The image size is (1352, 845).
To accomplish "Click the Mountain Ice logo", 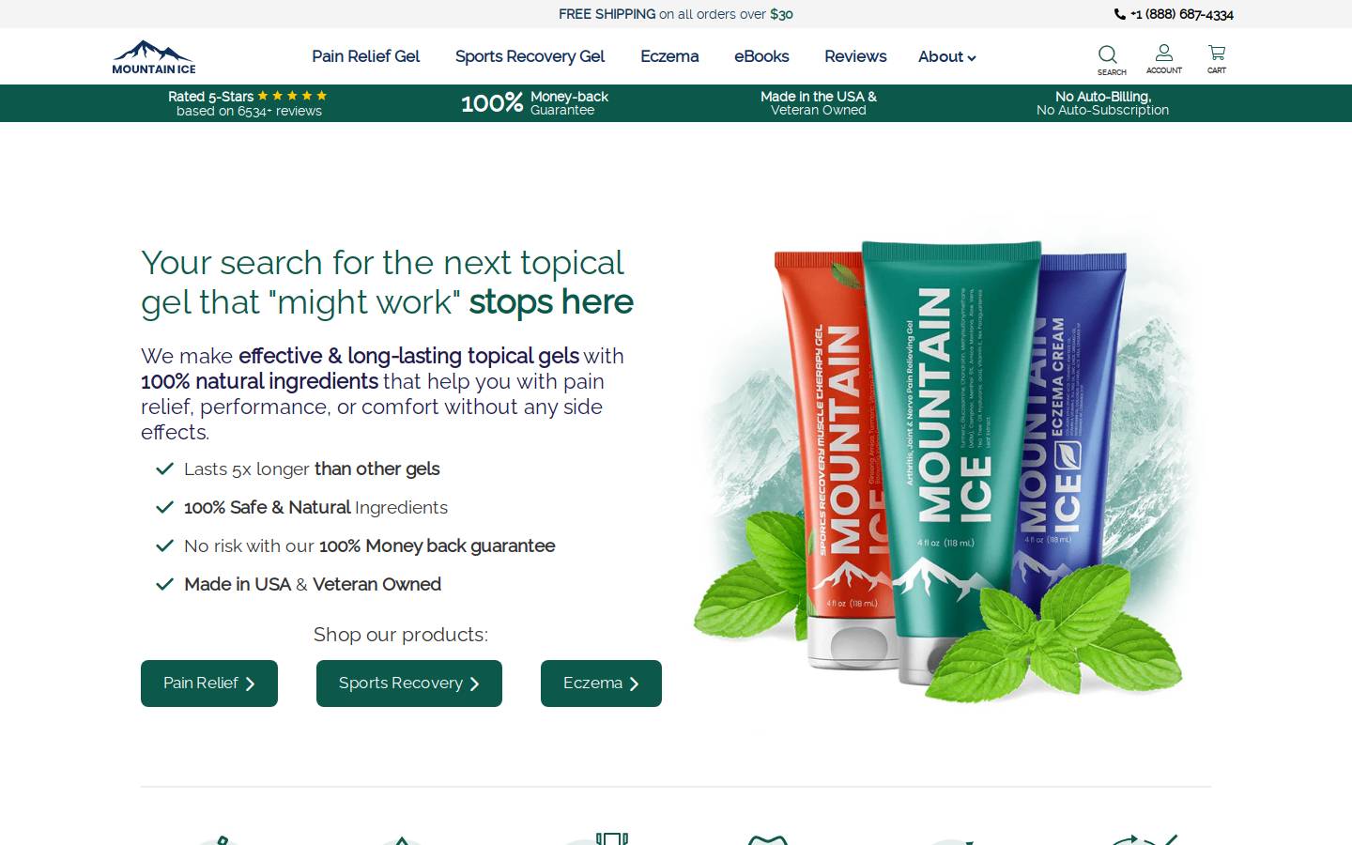I will coord(154,56).
